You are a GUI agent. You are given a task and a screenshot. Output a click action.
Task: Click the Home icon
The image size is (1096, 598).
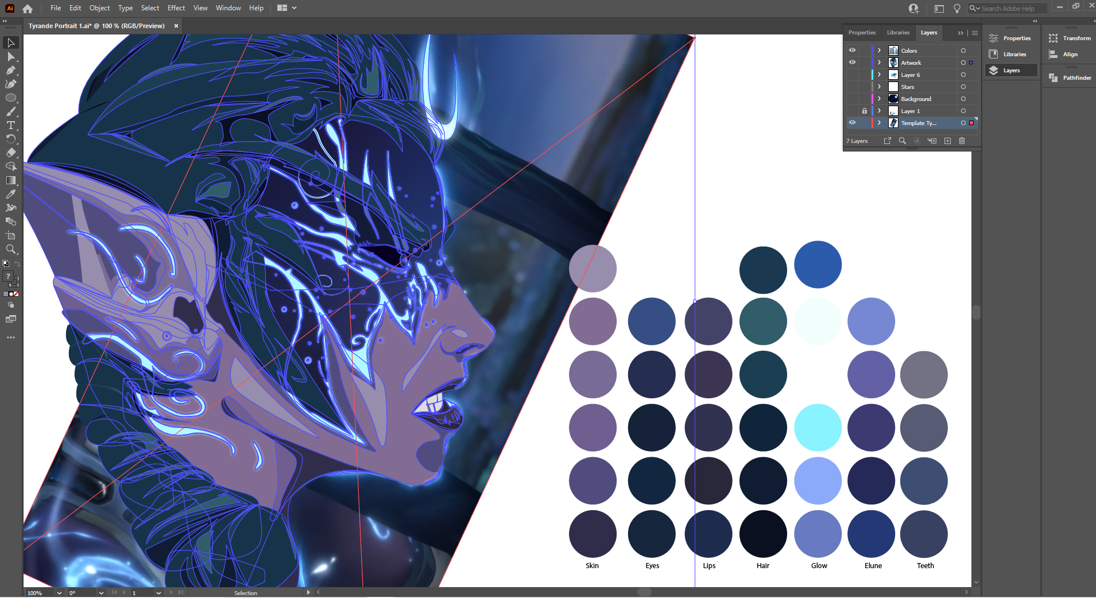coord(28,8)
